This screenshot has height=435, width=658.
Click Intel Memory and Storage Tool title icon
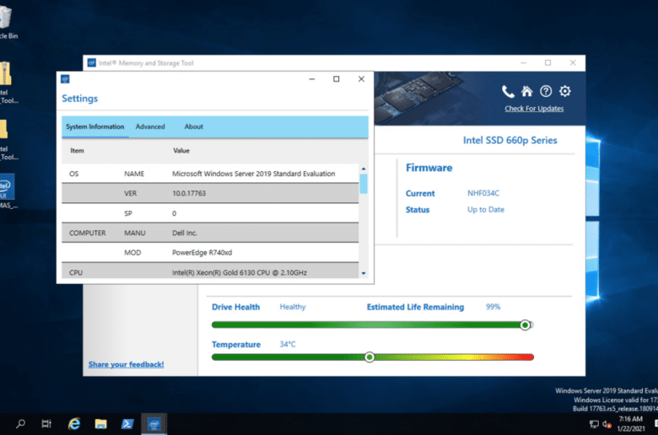[91, 63]
